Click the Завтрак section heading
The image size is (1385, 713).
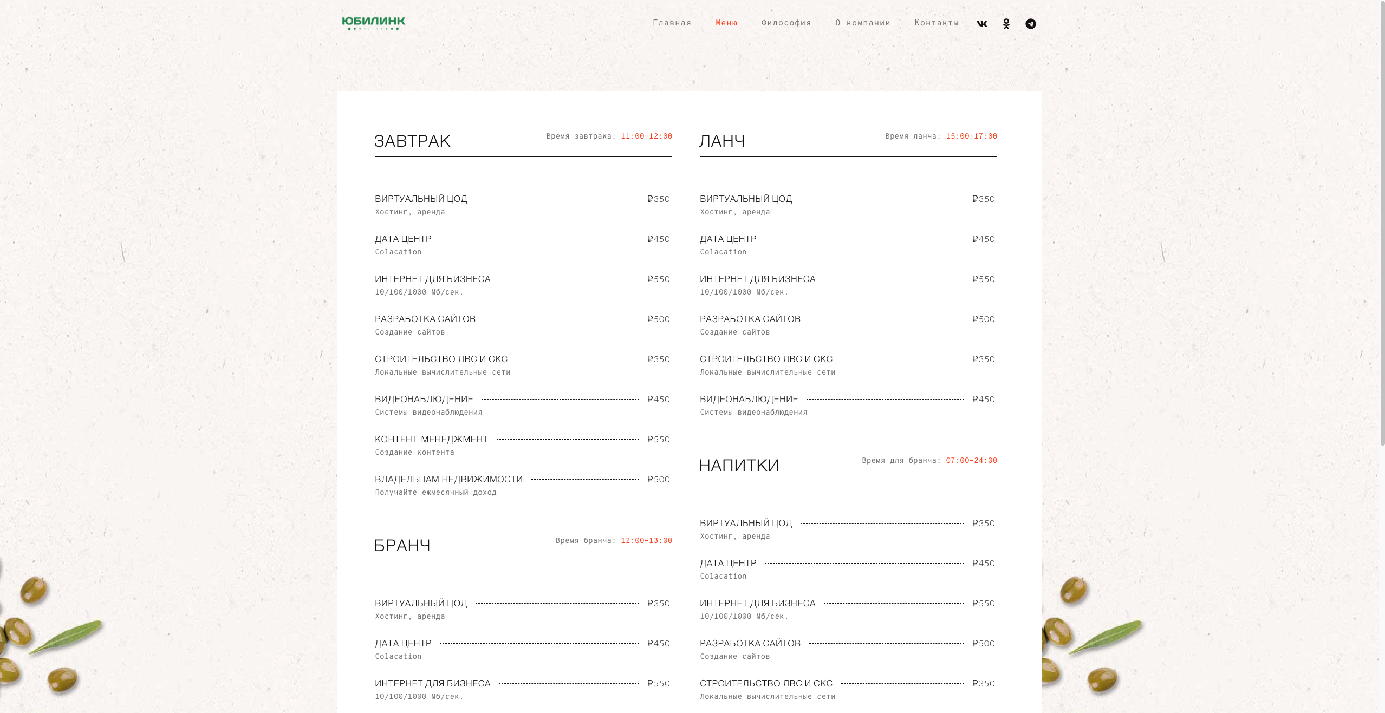click(412, 141)
